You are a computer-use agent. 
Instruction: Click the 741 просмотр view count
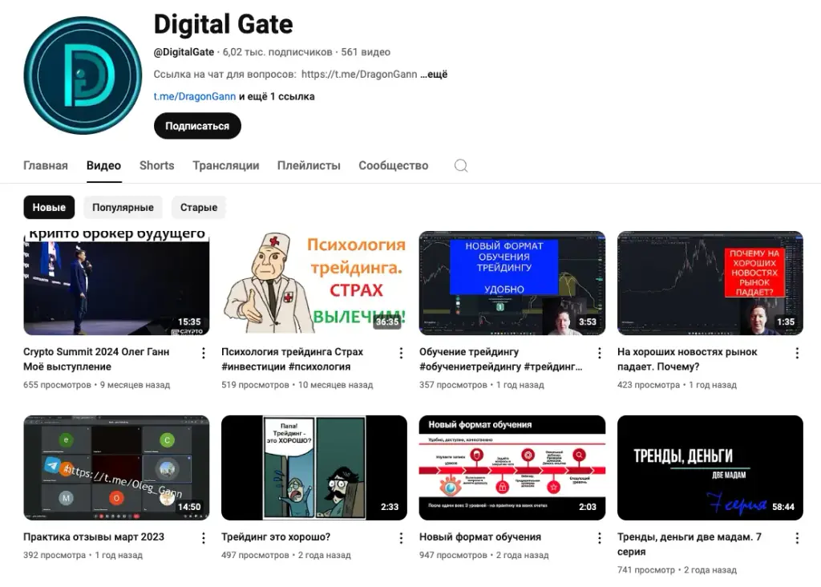point(646,569)
